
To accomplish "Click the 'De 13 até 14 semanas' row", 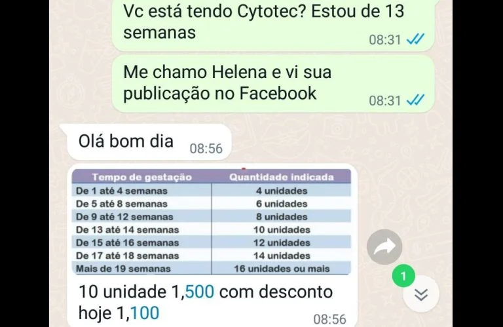I will [x=212, y=230].
